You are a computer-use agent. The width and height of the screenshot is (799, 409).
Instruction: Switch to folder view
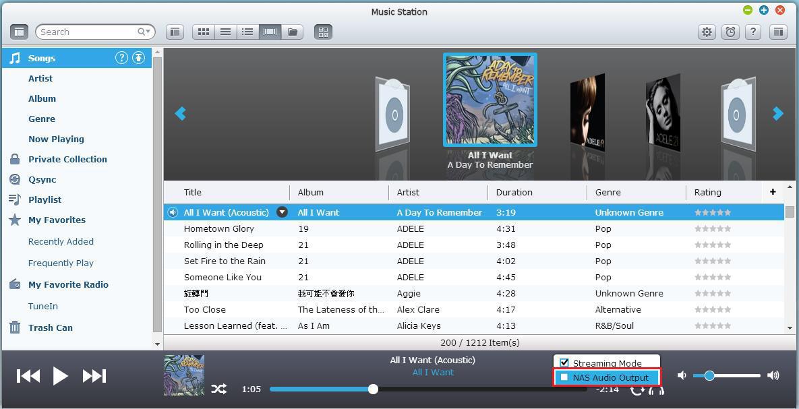click(x=293, y=32)
